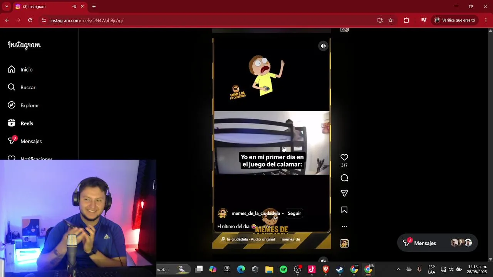This screenshot has width=493, height=277.
Task: Select the (3) Instagram tab
Action: click(x=50, y=7)
